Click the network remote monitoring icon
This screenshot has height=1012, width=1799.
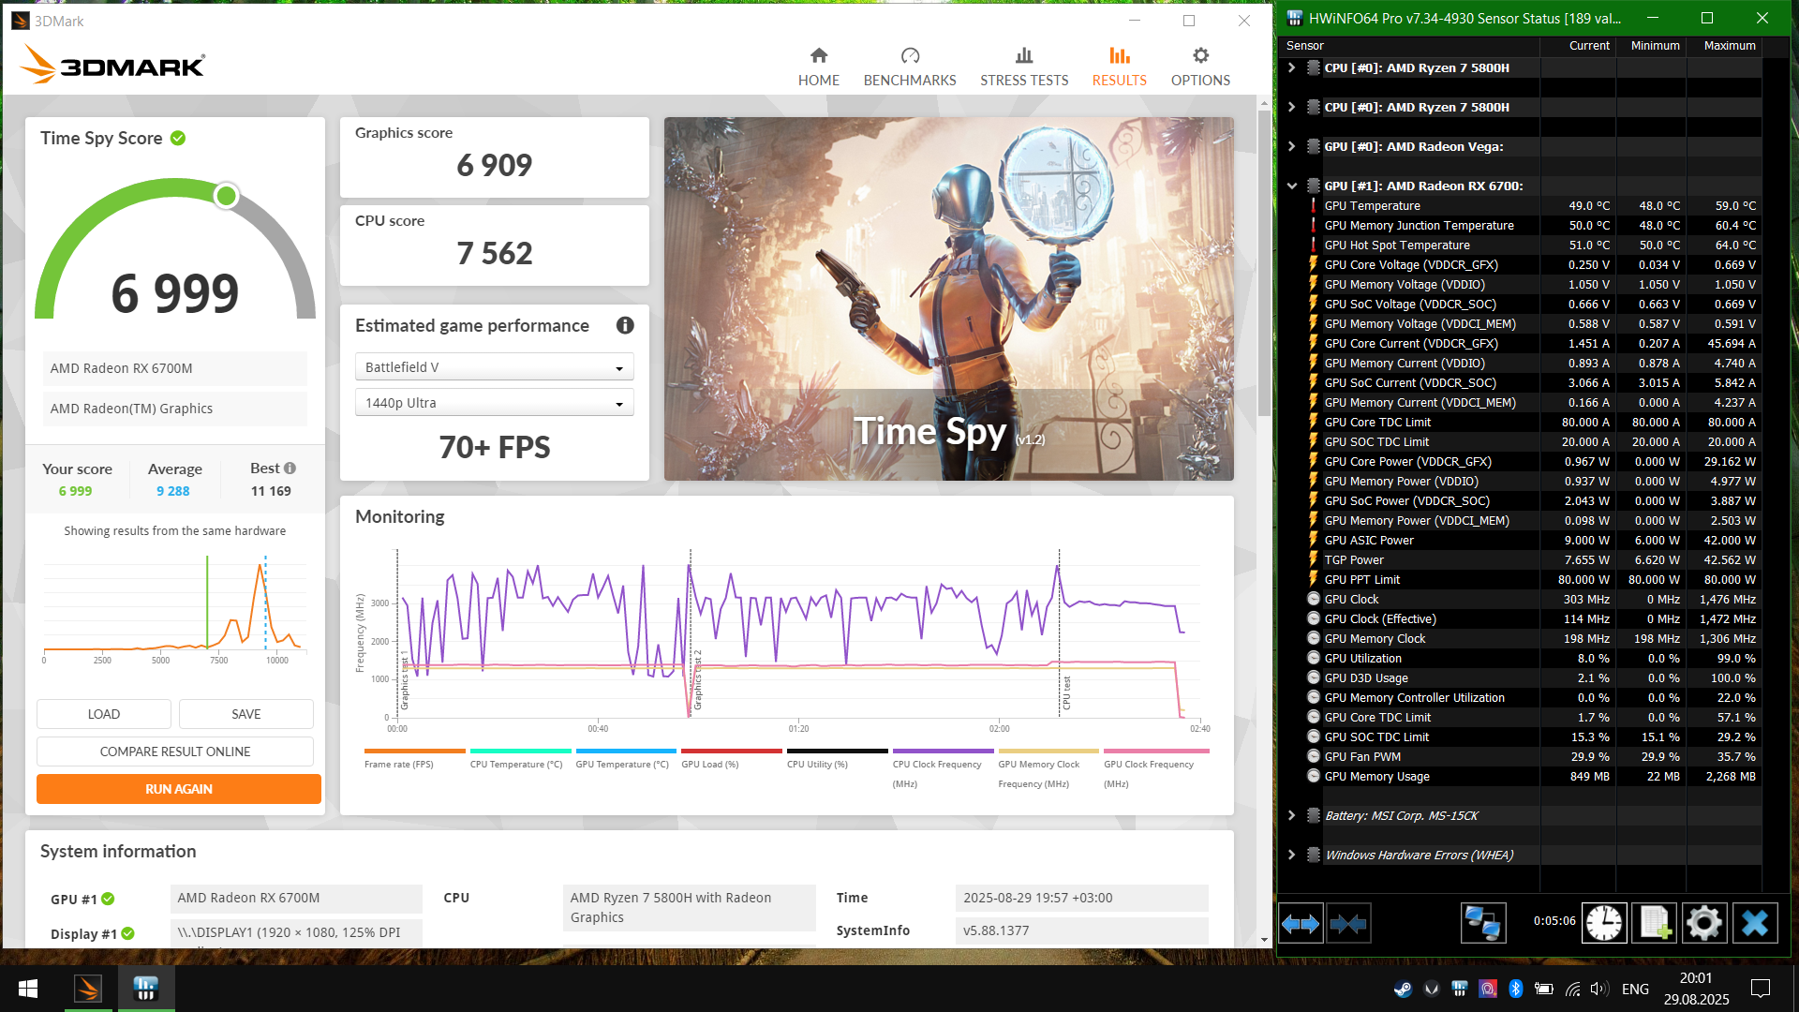click(1482, 923)
